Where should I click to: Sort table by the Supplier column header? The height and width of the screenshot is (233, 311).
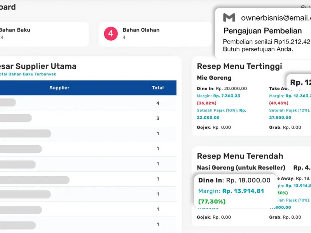tap(59, 88)
